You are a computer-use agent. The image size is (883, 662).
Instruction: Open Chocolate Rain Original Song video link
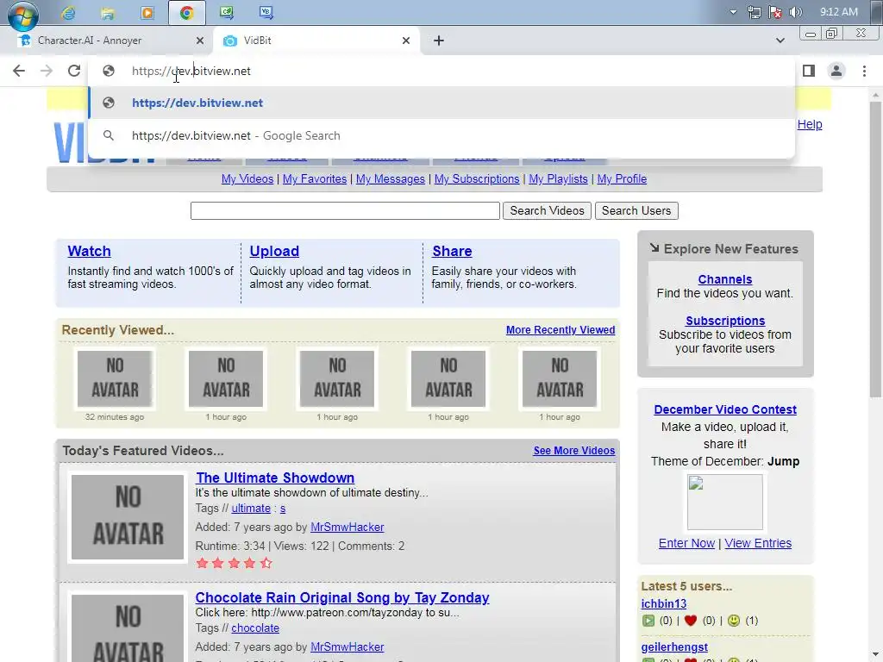tap(342, 598)
